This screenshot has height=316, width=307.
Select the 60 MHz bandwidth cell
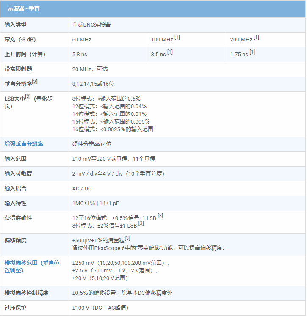82,40
